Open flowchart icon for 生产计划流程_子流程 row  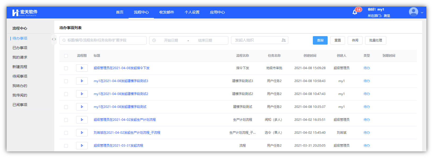[82, 133]
